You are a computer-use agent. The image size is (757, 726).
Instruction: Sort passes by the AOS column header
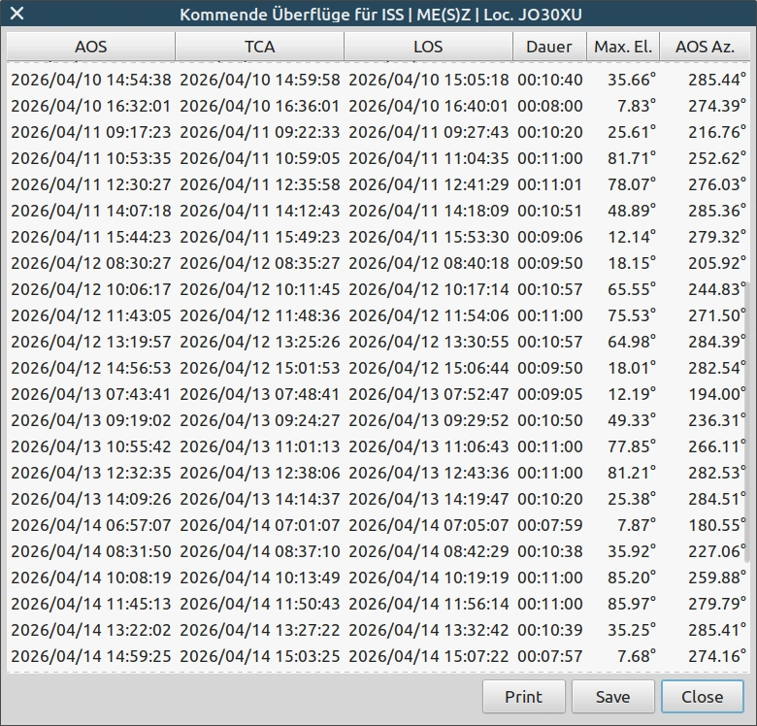point(90,47)
